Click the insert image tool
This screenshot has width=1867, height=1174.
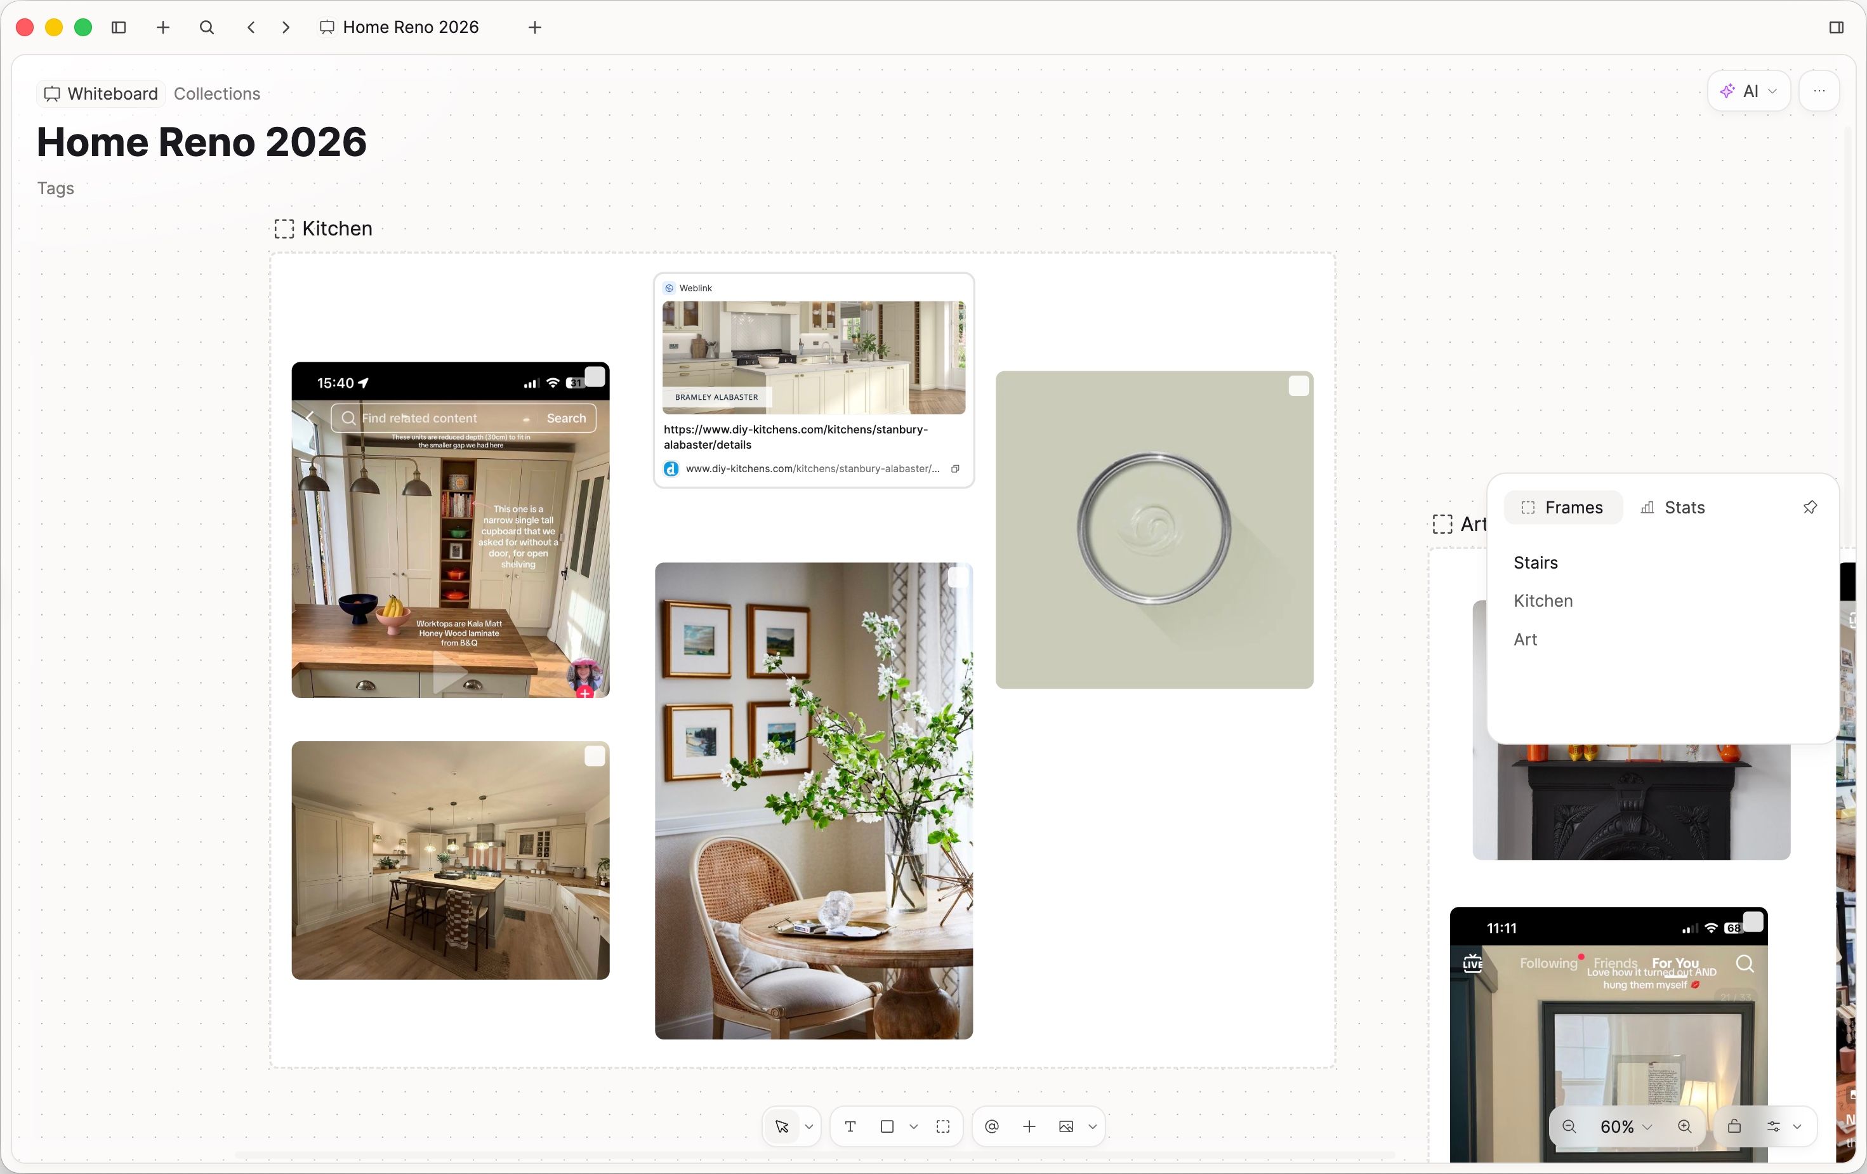point(1066,1126)
